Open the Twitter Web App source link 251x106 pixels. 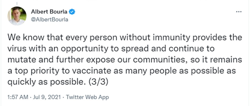87,97
